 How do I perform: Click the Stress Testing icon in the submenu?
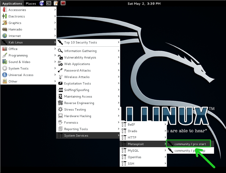pos(61,109)
